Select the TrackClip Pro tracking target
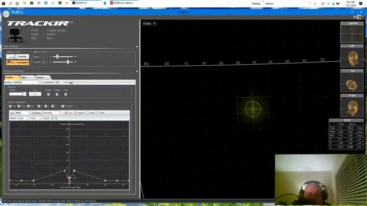Screen dimensions: 367x206 18,62
